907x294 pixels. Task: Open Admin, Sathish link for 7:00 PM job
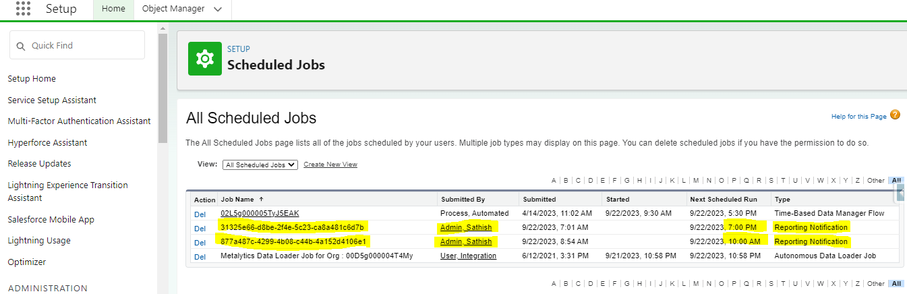point(466,227)
